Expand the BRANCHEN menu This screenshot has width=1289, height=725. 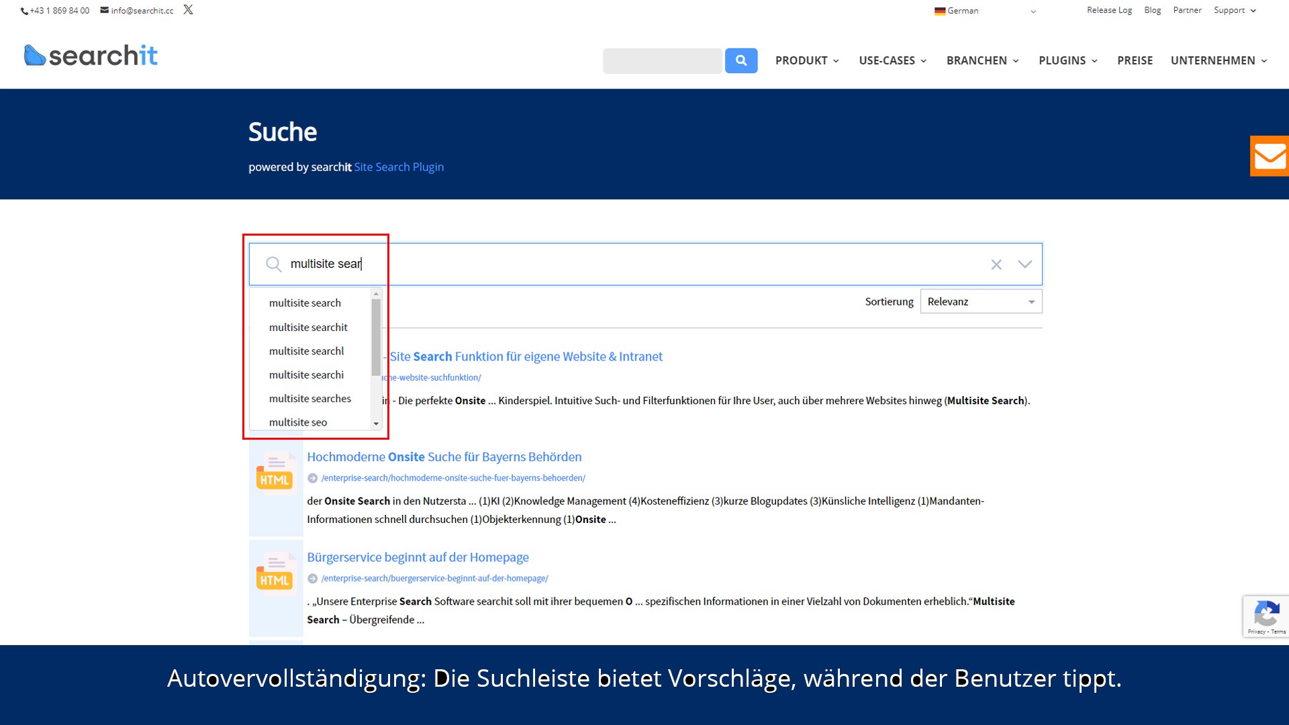pyautogui.click(x=983, y=60)
